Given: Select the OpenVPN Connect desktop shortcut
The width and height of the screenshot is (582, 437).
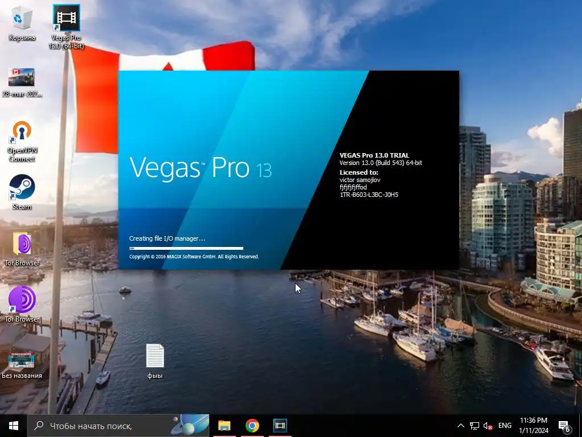Looking at the screenshot, I should click(22, 142).
